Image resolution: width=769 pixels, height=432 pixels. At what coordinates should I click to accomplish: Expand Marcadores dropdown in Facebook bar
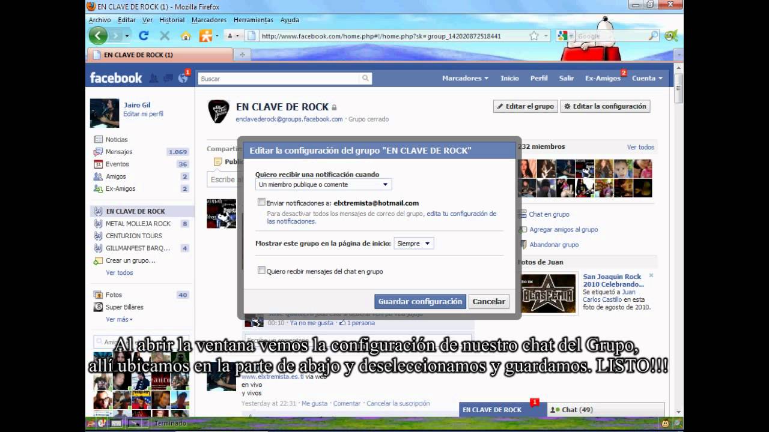[x=465, y=78]
